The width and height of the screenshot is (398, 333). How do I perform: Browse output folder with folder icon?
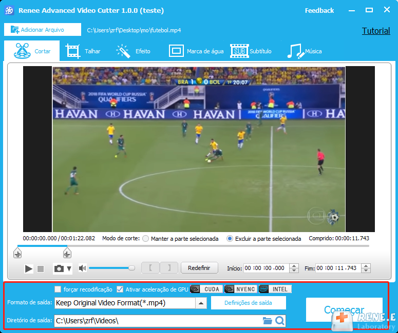click(x=267, y=321)
